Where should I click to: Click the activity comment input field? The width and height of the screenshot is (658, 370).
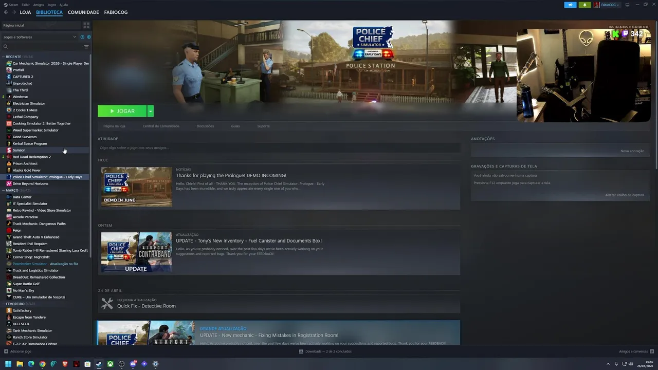(x=279, y=148)
